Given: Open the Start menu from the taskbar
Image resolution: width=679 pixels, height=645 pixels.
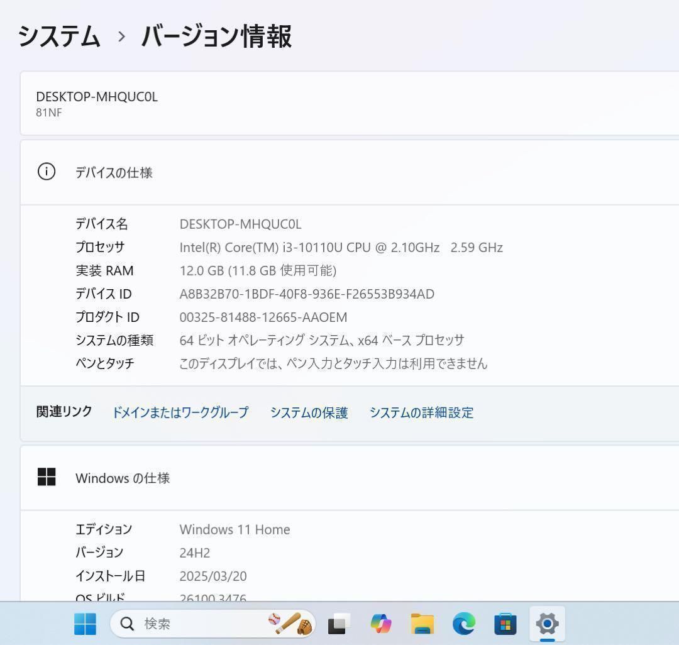Looking at the screenshot, I should click(84, 624).
